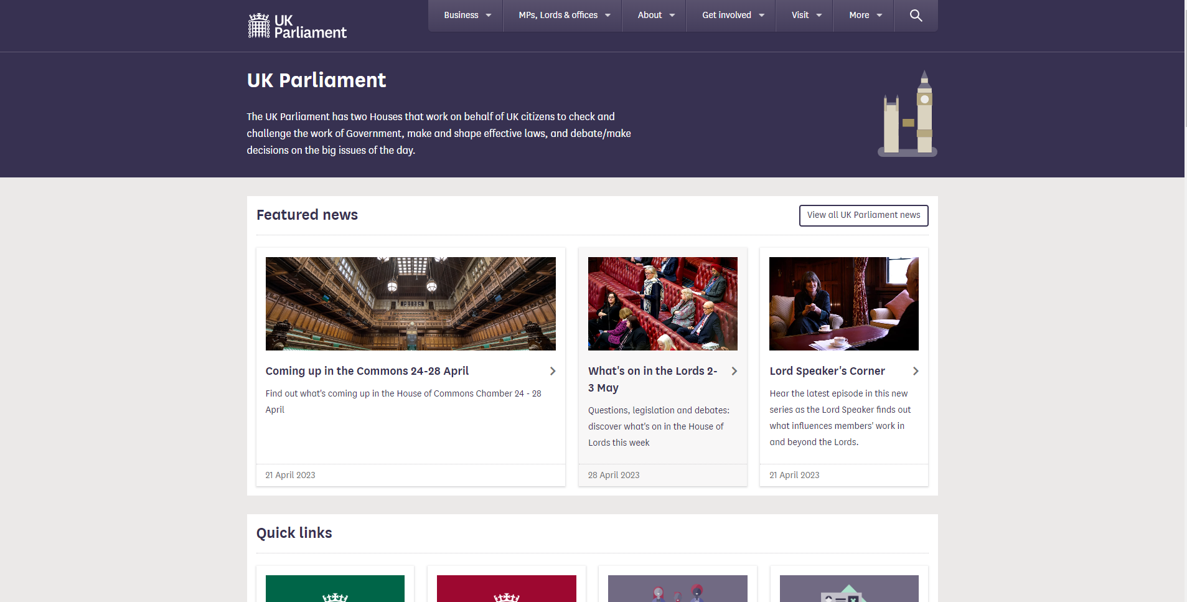Click the UK Parliament portcullis logo
The height and width of the screenshot is (602, 1187).
point(297,26)
